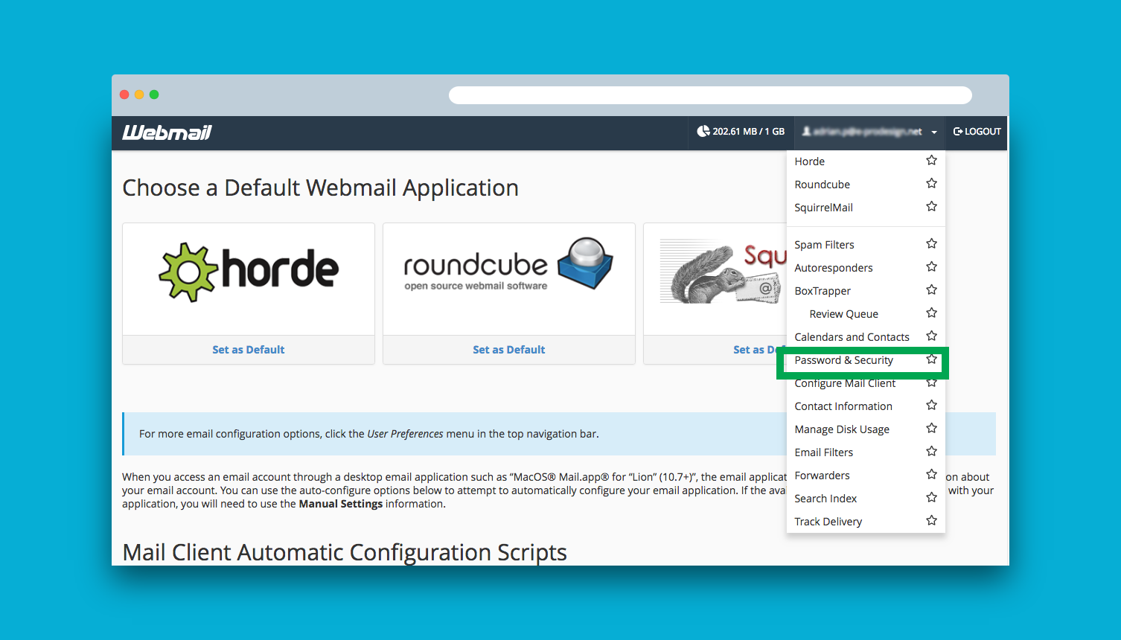Favorite Horde with its star icon
This screenshot has height=640, width=1121.
[931, 161]
